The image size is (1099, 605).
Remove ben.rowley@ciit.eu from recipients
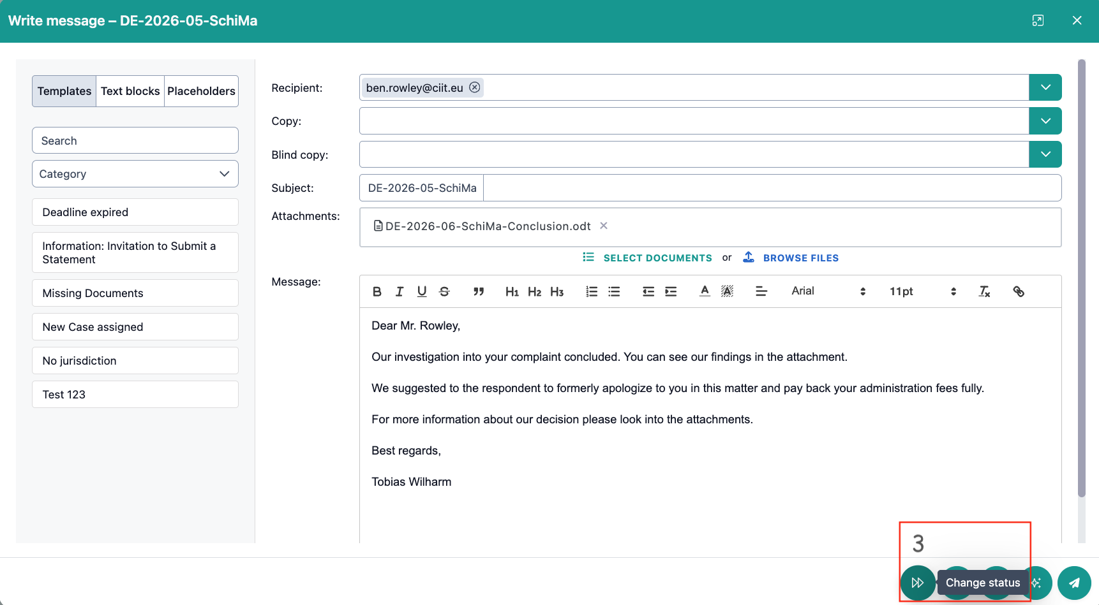click(475, 87)
